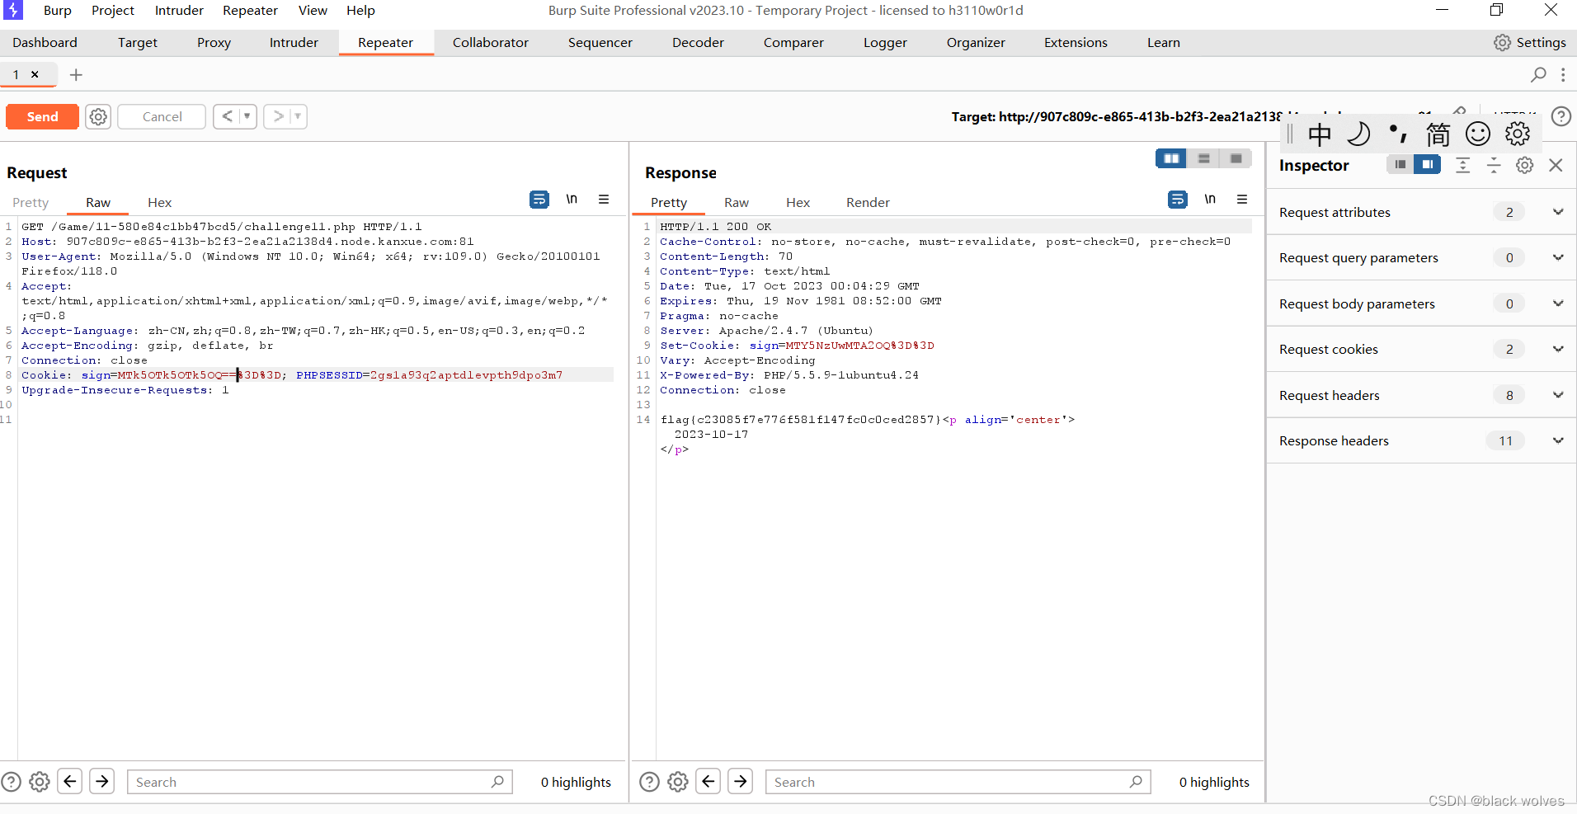
Task: Open the response pane options menu
Action: coord(1242,200)
